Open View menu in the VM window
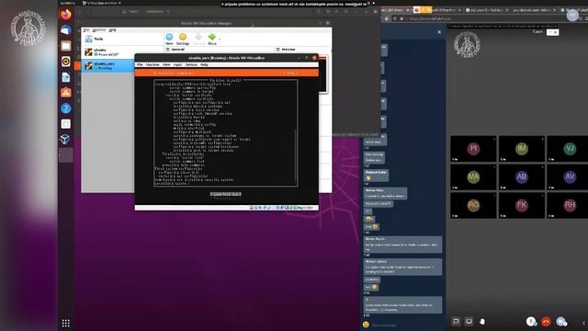 166,64
